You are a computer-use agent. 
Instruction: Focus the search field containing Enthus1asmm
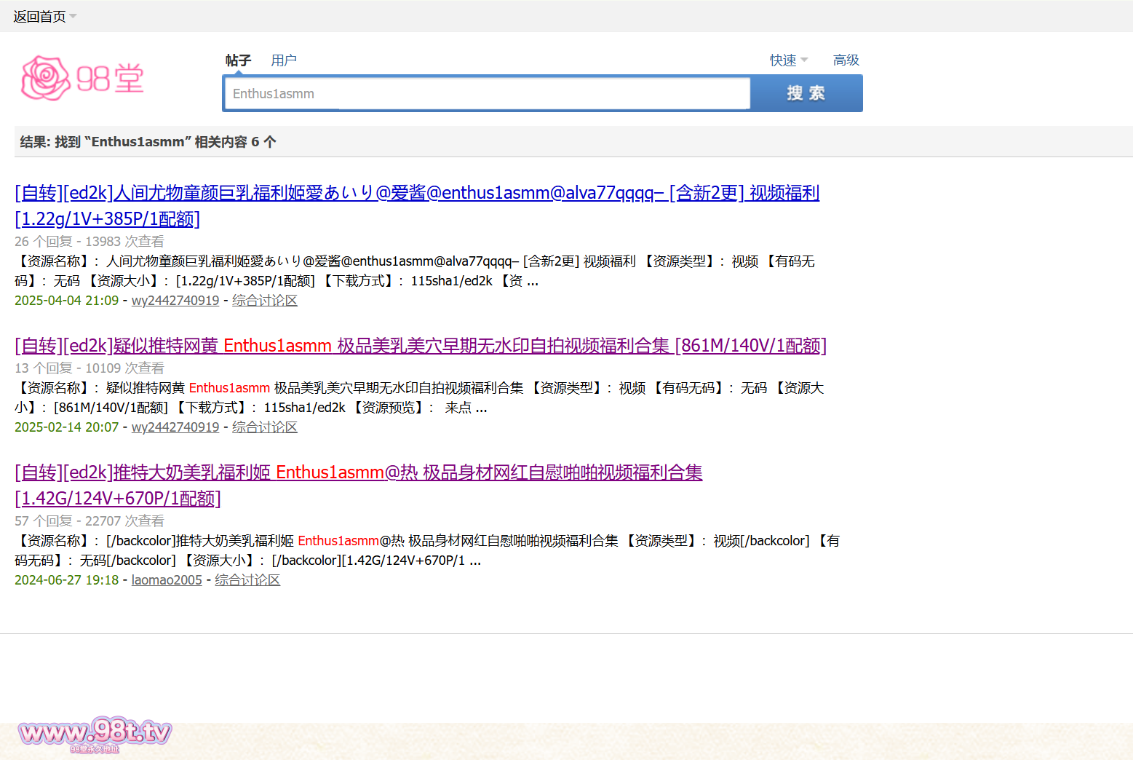tap(486, 94)
